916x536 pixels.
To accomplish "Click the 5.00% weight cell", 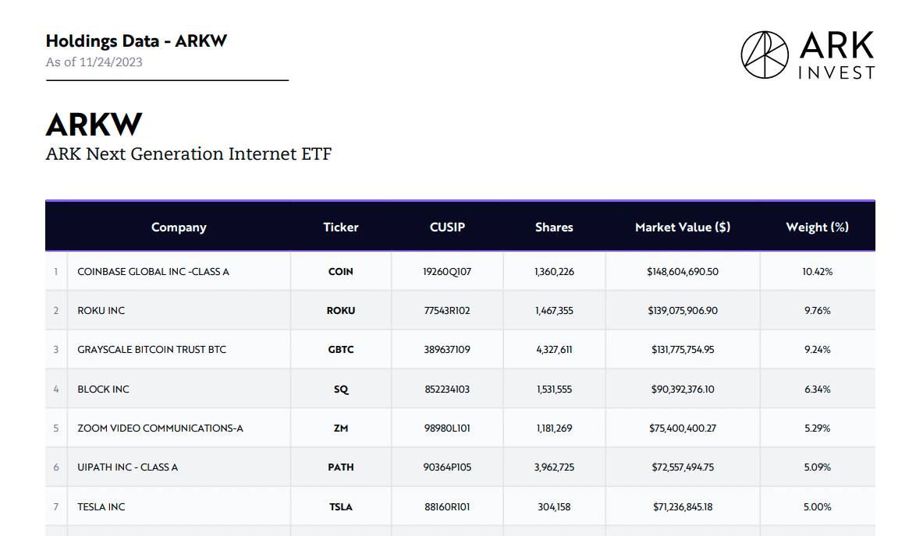I will (x=817, y=507).
